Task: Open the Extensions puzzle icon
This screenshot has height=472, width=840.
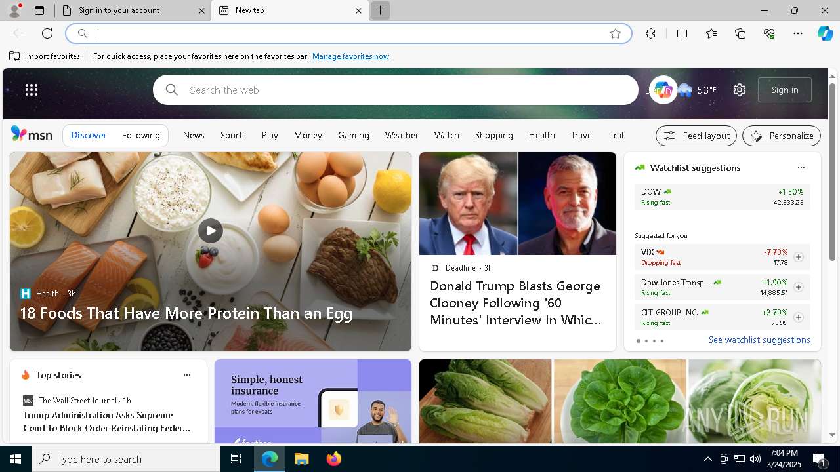Action: pyautogui.click(x=650, y=33)
